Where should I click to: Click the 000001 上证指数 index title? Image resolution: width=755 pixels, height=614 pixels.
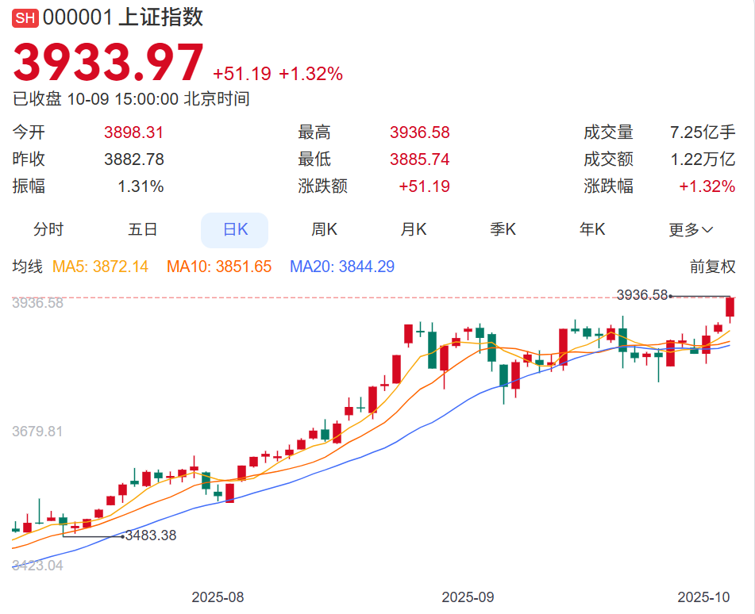[122, 17]
